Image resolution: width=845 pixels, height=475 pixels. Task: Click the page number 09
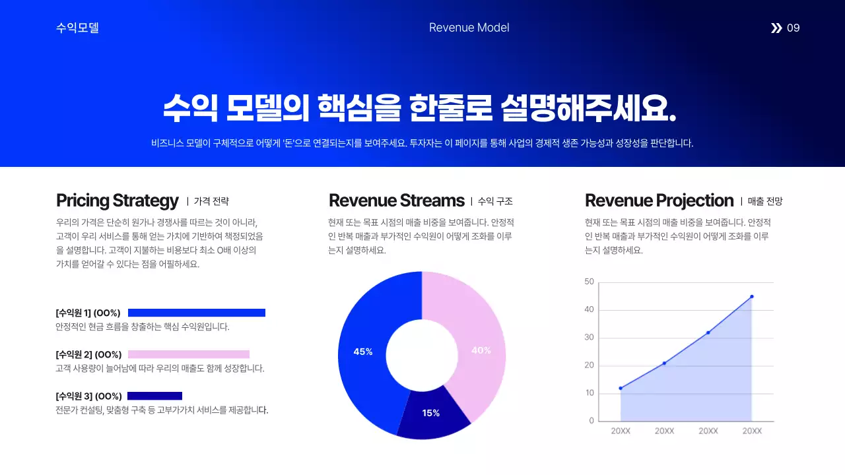794,28
